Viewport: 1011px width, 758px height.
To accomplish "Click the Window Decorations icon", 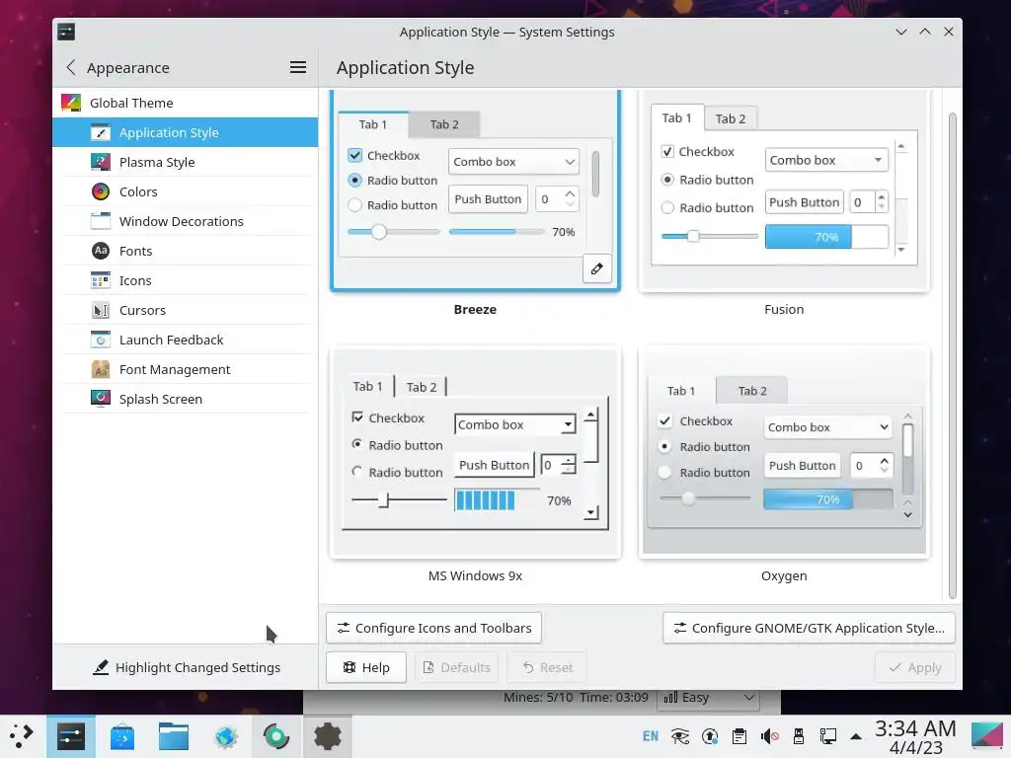I will (101, 221).
